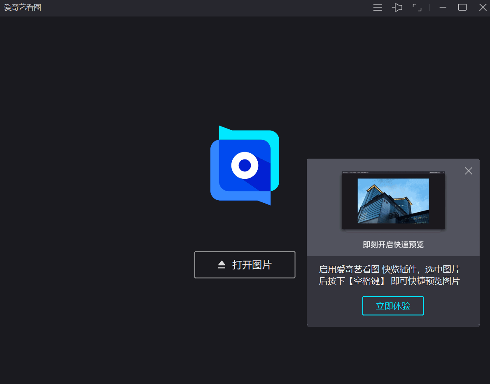Screen dimensions: 490x384
Task: Maximize the 爱奇艺看图 window
Action: pyautogui.click(x=462, y=7)
